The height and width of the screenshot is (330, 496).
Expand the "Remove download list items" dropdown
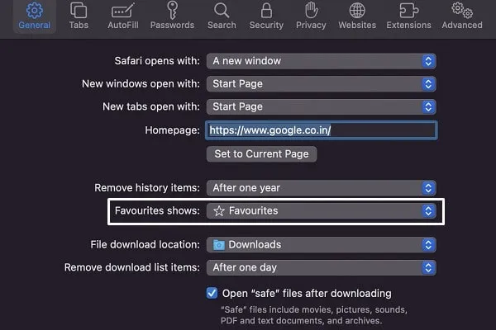click(x=321, y=267)
